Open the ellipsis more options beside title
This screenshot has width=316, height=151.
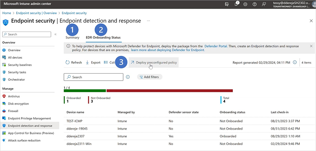(148, 21)
